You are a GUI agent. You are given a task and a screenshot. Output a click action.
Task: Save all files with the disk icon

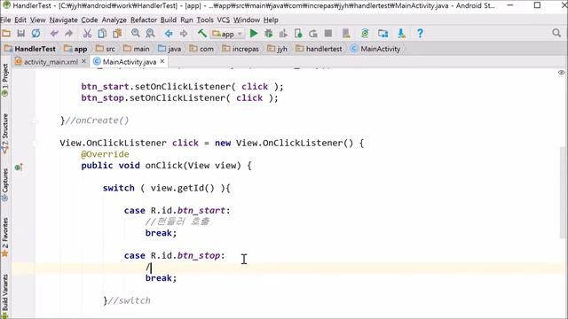point(20,34)
